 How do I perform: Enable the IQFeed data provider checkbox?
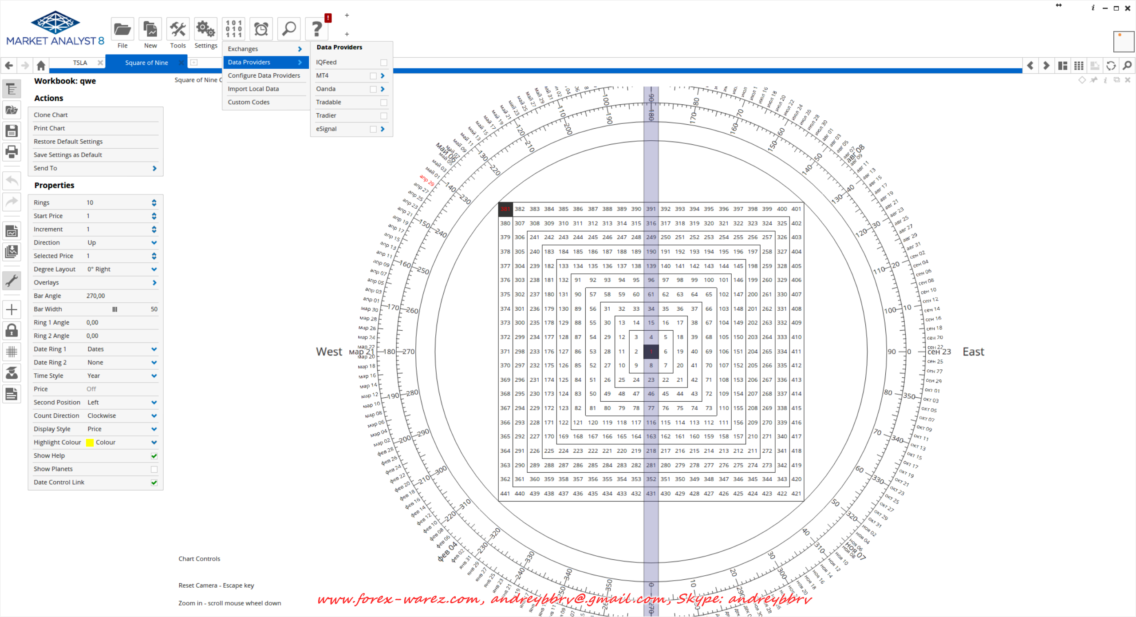pos(384,63)
